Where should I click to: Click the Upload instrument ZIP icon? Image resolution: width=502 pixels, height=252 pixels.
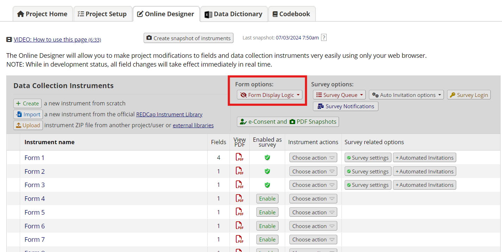coord(28,125)
